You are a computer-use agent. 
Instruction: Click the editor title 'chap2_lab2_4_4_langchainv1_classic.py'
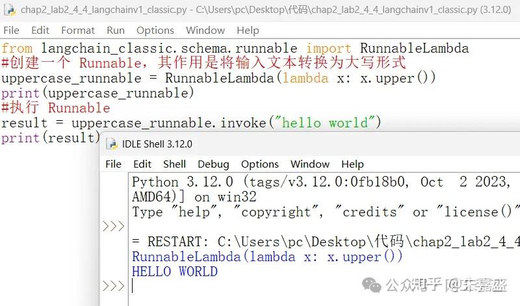coord(103,10)
